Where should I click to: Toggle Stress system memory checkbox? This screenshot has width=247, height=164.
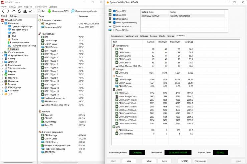114,23
